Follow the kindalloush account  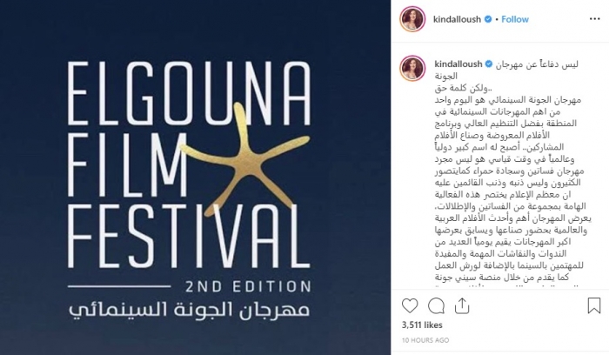tap(515, 19)
